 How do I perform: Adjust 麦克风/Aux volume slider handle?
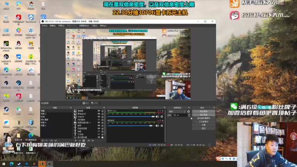pos(153,117)
